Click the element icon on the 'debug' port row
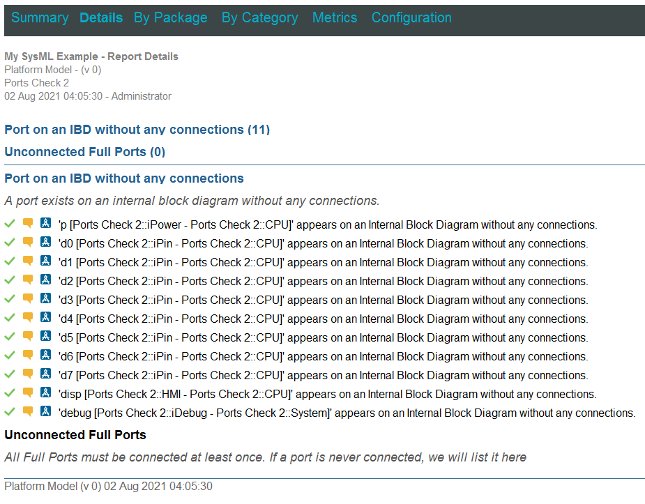The height and width of the screenshot is (504, 645). click(x=45, y=411)
